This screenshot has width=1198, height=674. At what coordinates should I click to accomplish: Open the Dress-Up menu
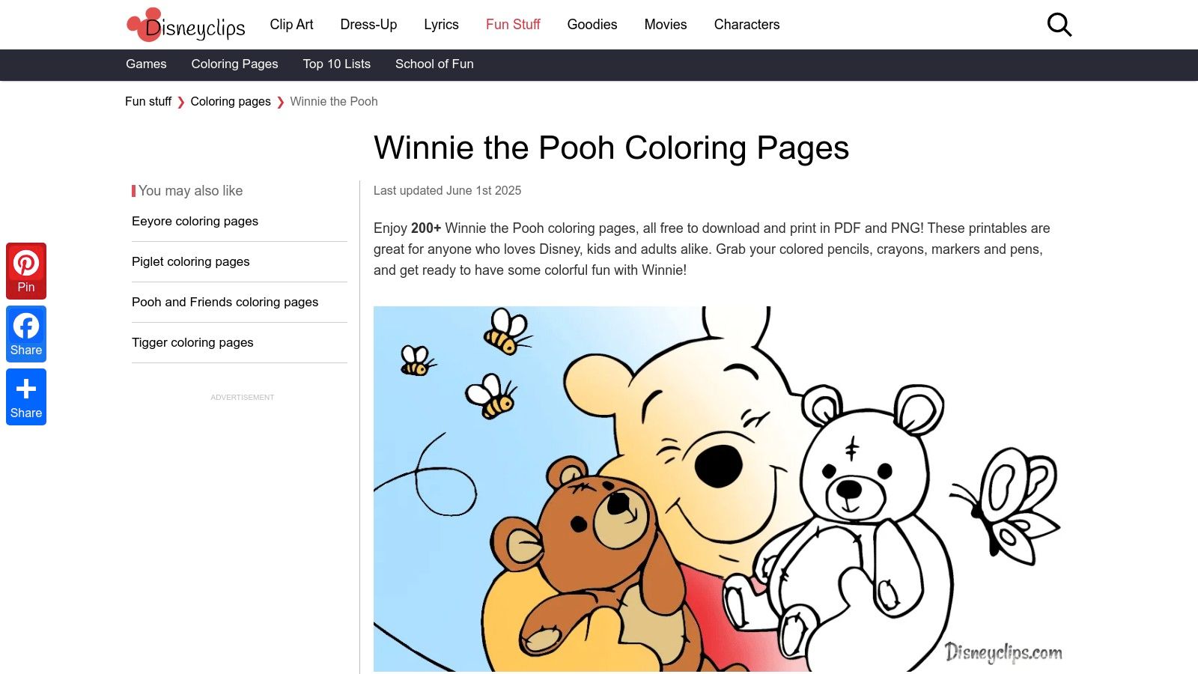click(368, 25)
